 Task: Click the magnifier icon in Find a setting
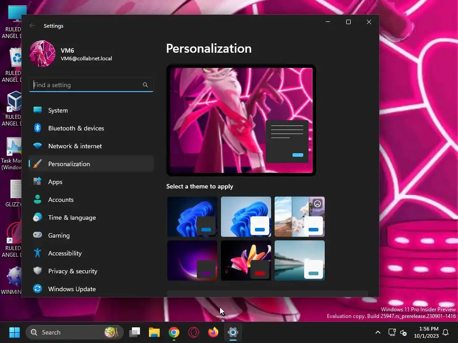pyautogui.click(x=145, y=85)
